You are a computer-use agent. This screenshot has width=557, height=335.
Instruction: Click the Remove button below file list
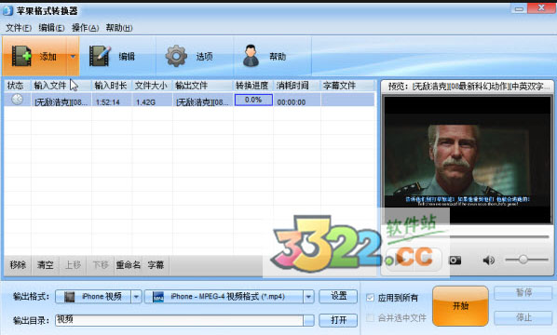point(18,265)
